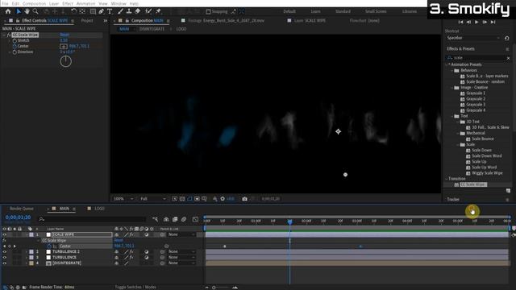Select the Roto Brush tool
Viewport: 516px width, 290px height.
coord(148,11)
